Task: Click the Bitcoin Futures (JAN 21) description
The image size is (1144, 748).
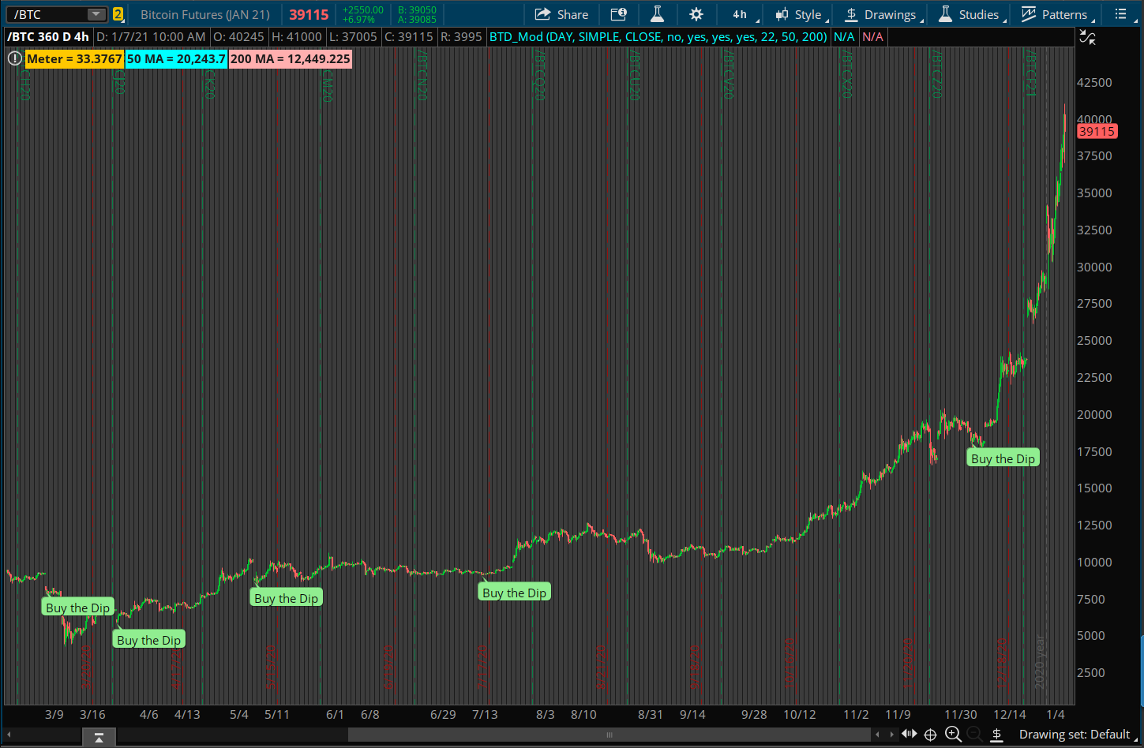Action: (x=205, y=14)
